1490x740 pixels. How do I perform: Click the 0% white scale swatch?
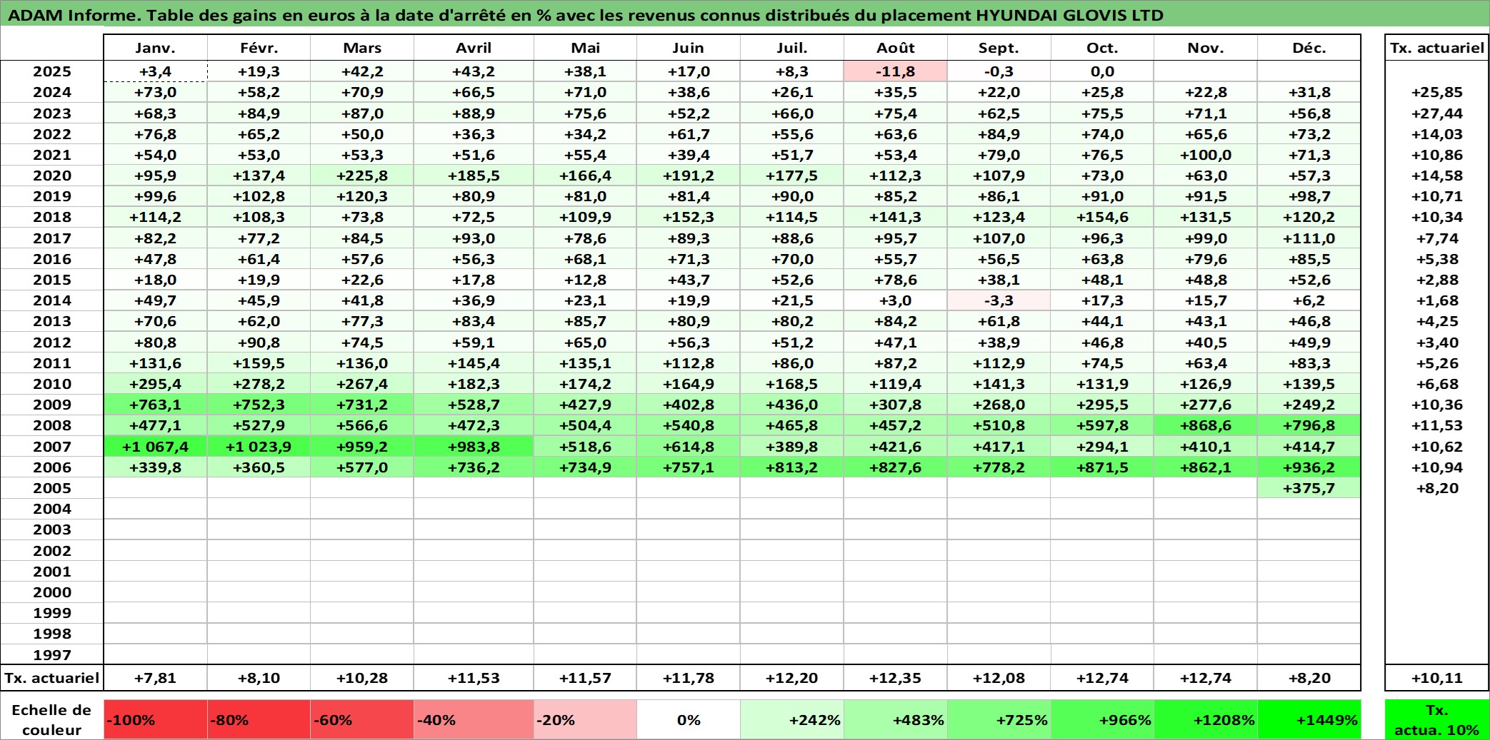pyautogui.click(x=689, y=719)
